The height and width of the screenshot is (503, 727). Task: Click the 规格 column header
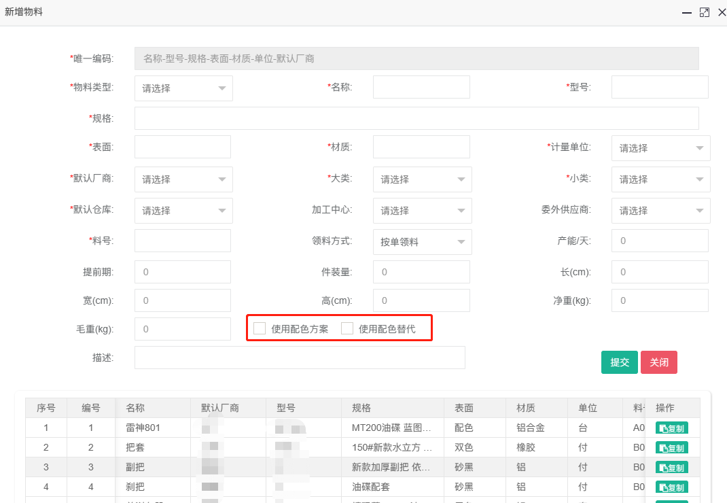(361, 408)
